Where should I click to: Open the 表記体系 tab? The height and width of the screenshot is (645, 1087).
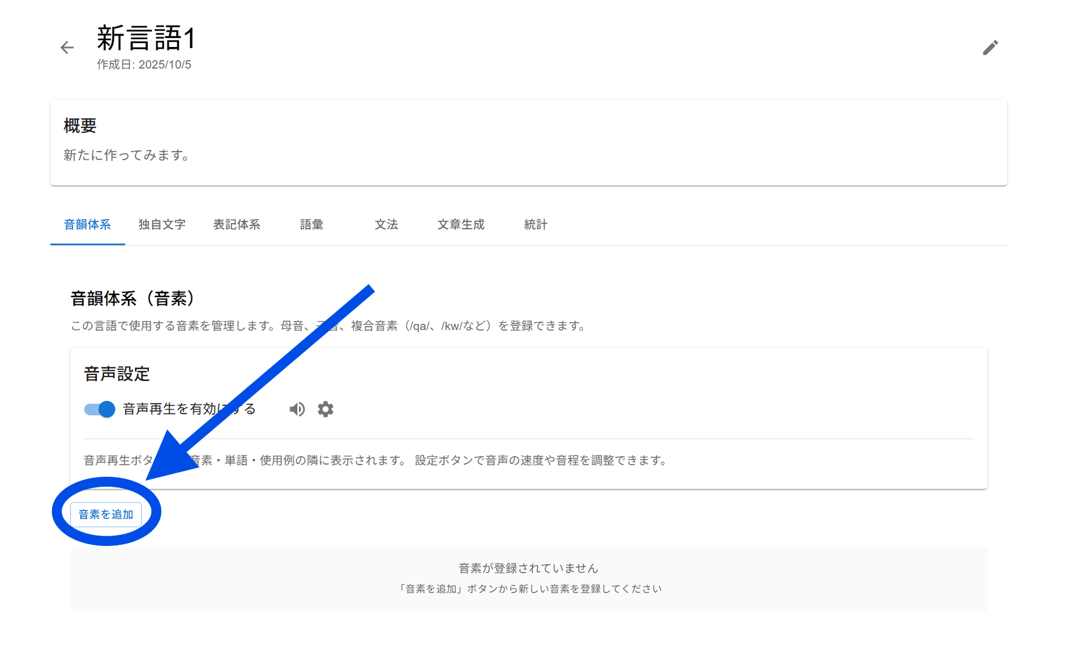pyautogui.click(x=237, y=225)
